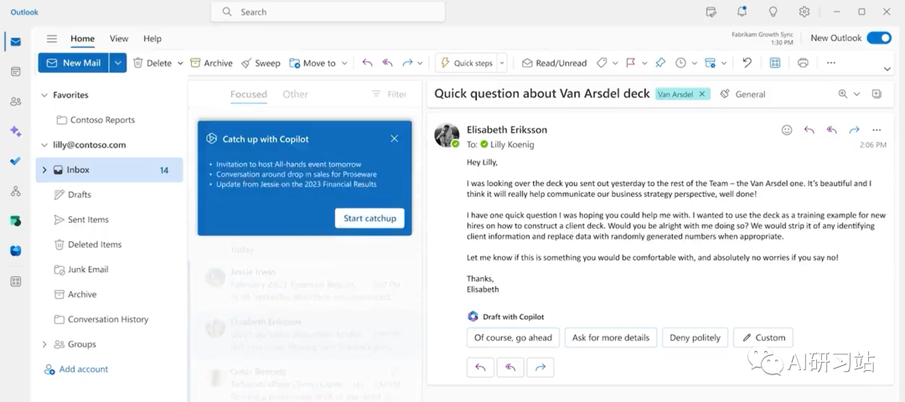This screenshot has height=402, width=905.
Task: Click in the Search box
Action: (328, 12)
